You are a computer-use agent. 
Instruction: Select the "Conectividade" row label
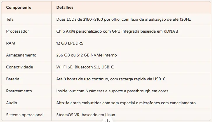(x=20, y=67)
